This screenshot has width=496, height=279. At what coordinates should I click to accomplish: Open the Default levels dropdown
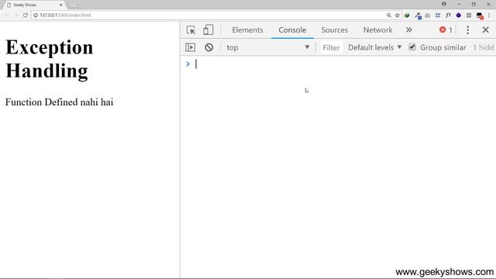375,47
